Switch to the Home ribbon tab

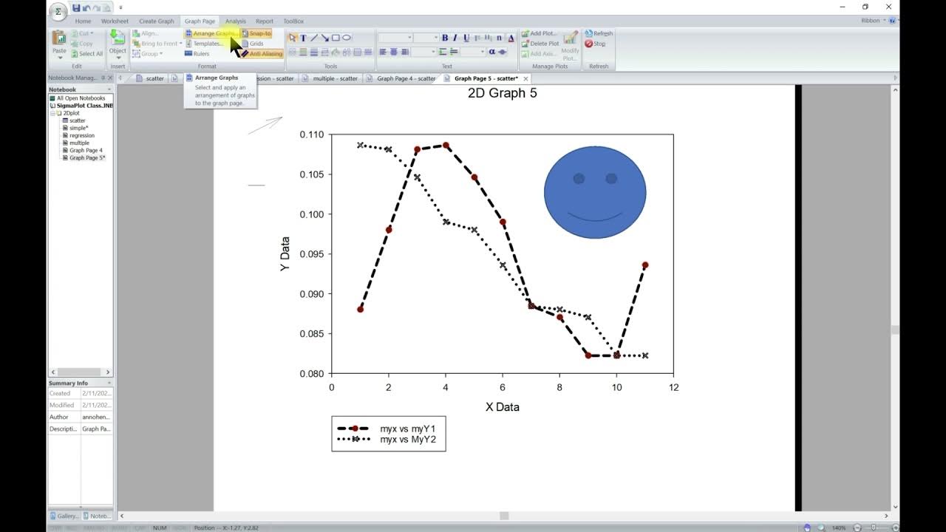coord(83,21)
